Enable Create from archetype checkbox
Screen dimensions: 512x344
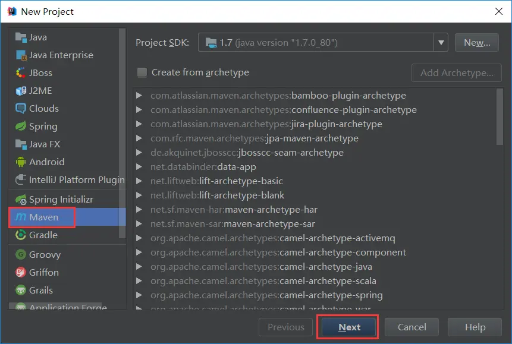(x=142, y=72)
